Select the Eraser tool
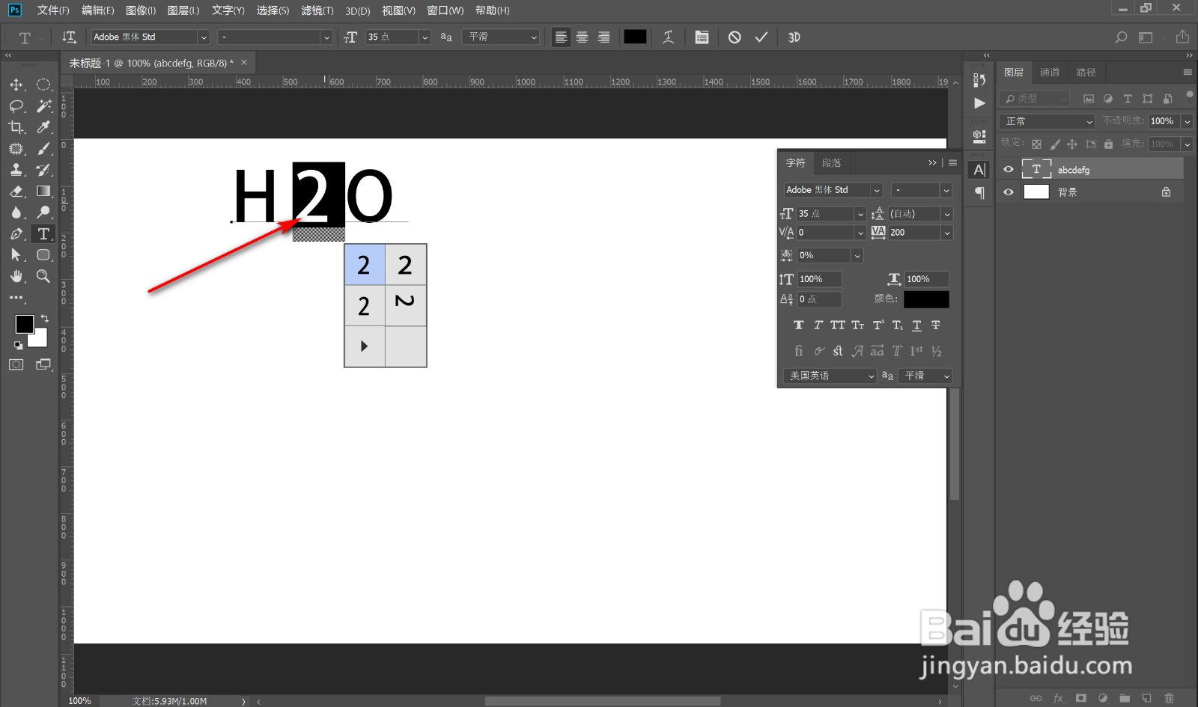 click(16, 191)
